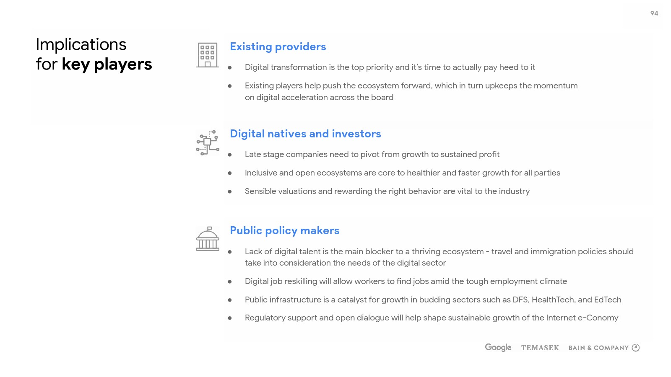This screenshot has height=377, width=671.
Task: Click the lack of digital talent bullet
Action: click(439, 257)
